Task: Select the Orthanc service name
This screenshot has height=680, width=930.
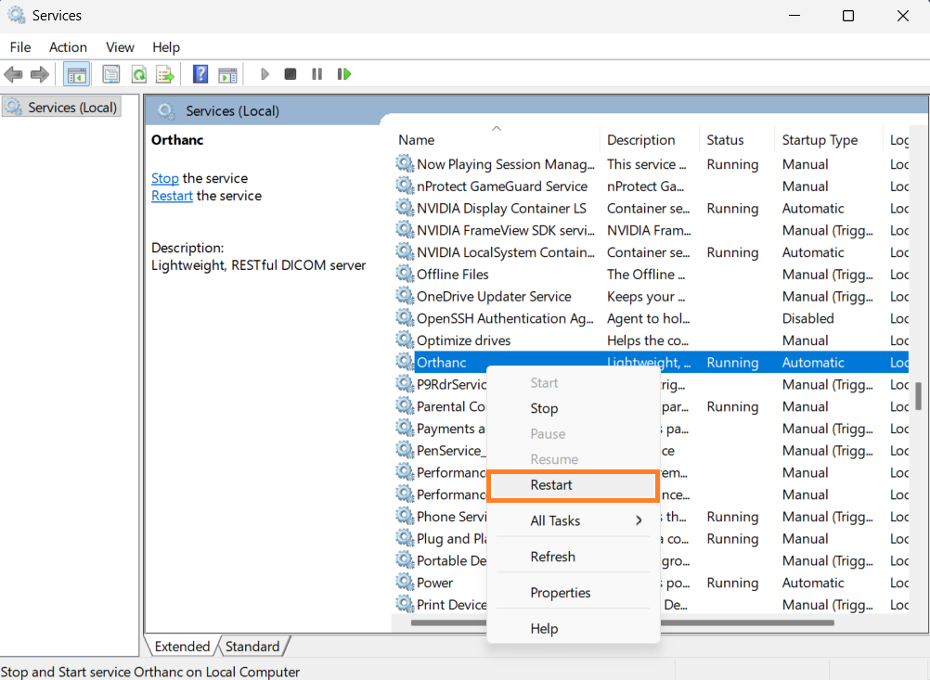Action: coord(441,362)
